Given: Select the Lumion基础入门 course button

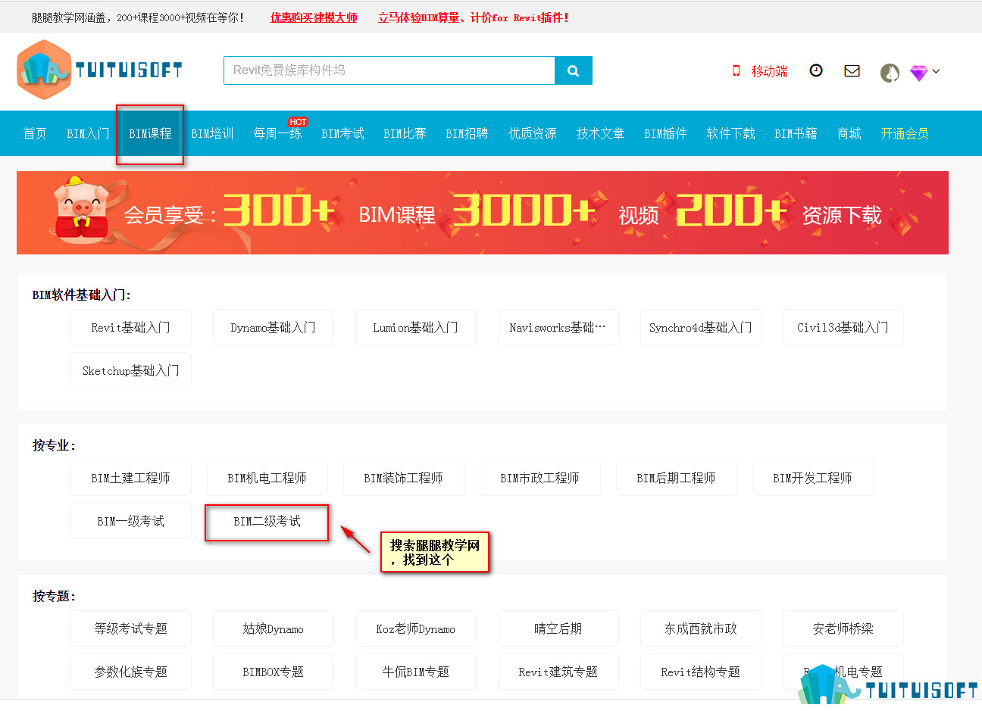Looking at the screenshot, I should 416,327.
